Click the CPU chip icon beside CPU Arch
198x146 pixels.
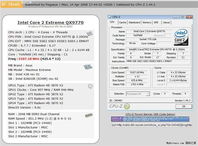click(x=89, y=33)
